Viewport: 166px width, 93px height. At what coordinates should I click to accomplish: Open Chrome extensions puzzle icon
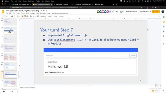tap(156, 7)
